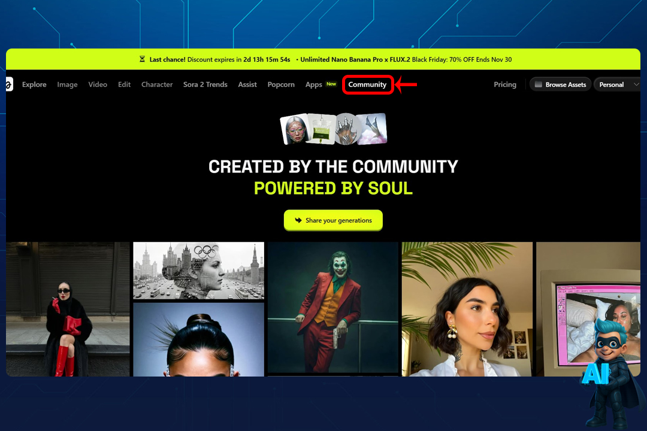Click the Browse Assets button
Viewport: 647px width, 431px height.
pyautogui.click(x=560, y=84)
